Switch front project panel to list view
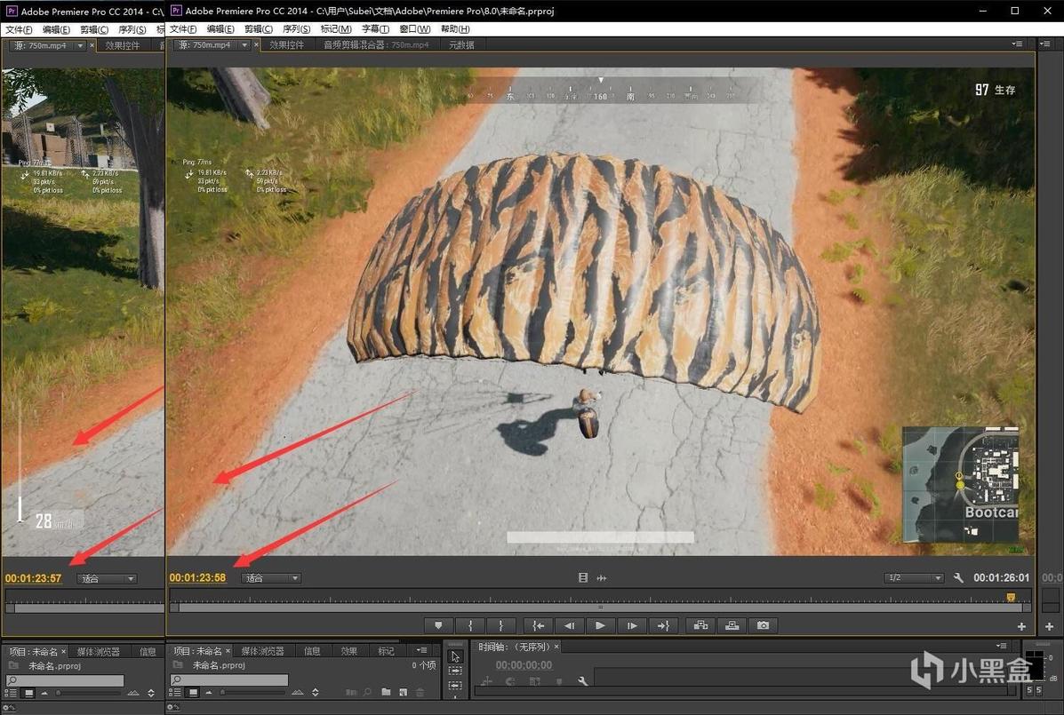Viewport: 1064px width, 715px height. click(x=175, y=692)
